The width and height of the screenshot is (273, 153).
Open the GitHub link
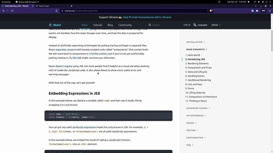pyautogui.click(x=216, y=25)
